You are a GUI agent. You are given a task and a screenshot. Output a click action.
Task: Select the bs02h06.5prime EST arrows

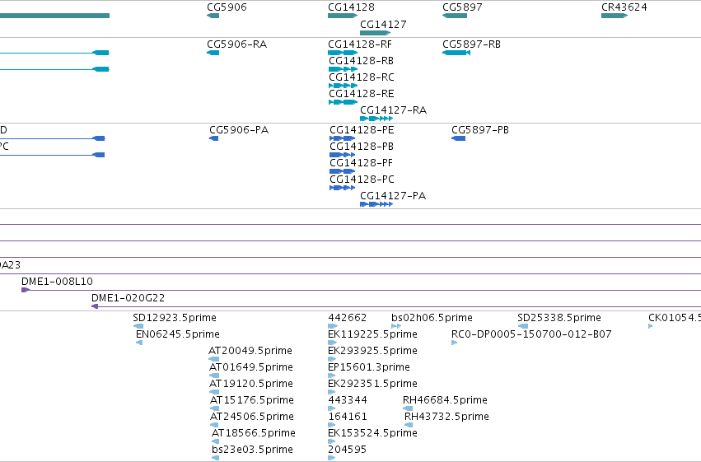(x=396, y=326)
